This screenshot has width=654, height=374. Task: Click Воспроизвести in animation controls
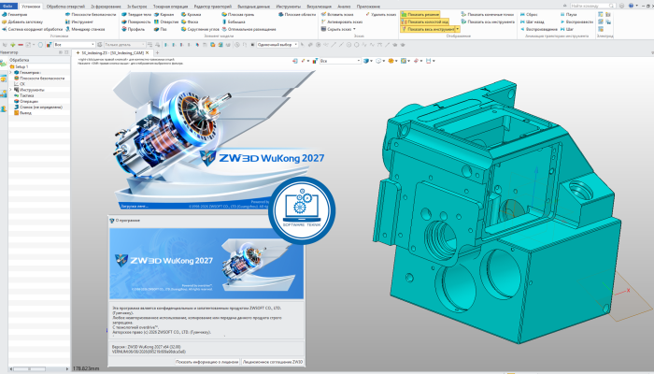[x=576, y=22]
